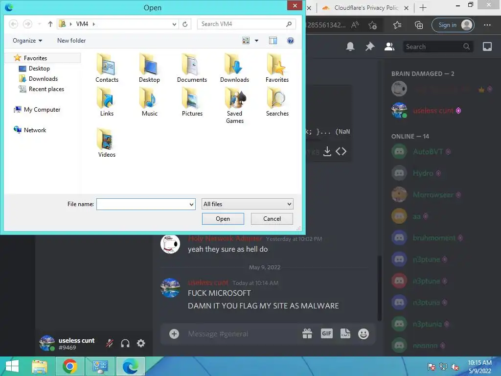501x376 pixels.
Task: Open Discord user settings gear
Action: pos(141,343)
